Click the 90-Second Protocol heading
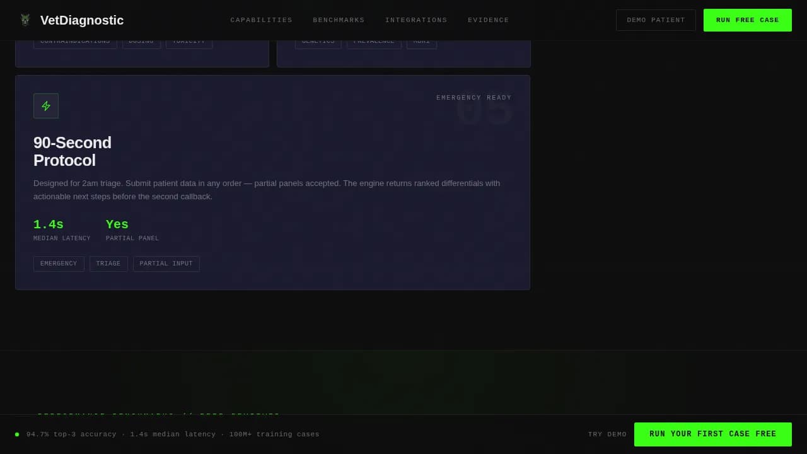This screenshot has width=807, height=454. (73, 151)
